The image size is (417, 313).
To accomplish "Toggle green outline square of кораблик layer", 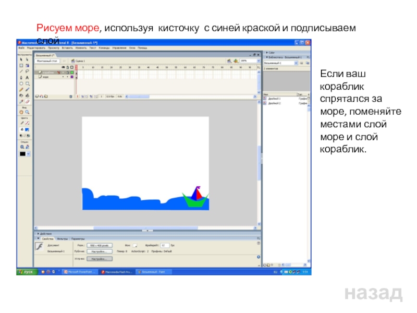I will pos(72,73).
